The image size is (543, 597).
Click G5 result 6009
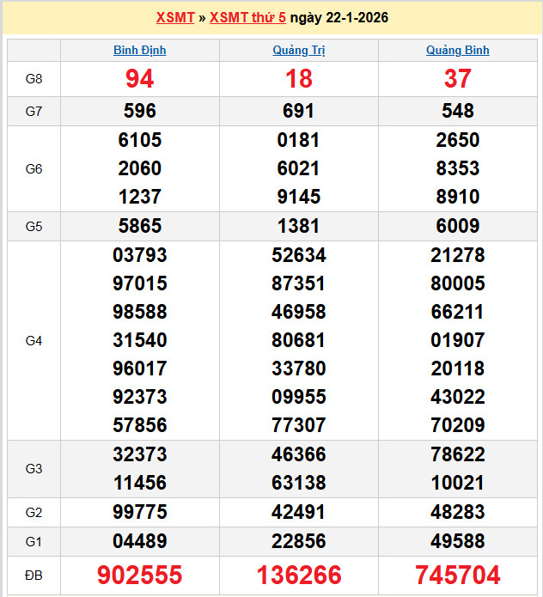click(x=457, y=226)
